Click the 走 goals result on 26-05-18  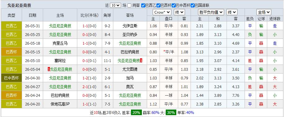click(275, 43)
